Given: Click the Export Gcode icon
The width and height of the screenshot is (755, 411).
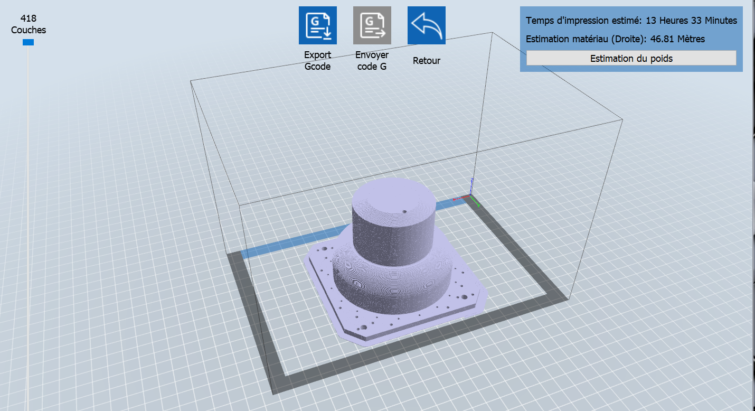Looking at the screenshot, I should tap(318, 25).
